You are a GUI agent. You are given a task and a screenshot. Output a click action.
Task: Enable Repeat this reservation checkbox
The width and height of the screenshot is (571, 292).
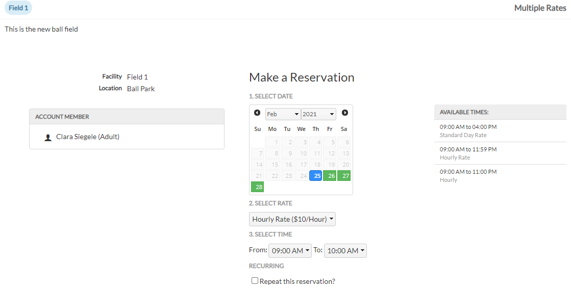255,281
